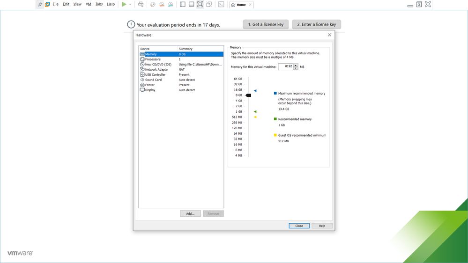Select Processors in the device list
Viewport: 468px width, 263px height.
tap(153, 59)
